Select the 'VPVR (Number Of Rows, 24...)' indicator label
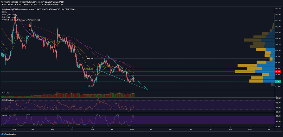The width and height of the screenshot is (283, 137). 21,20
